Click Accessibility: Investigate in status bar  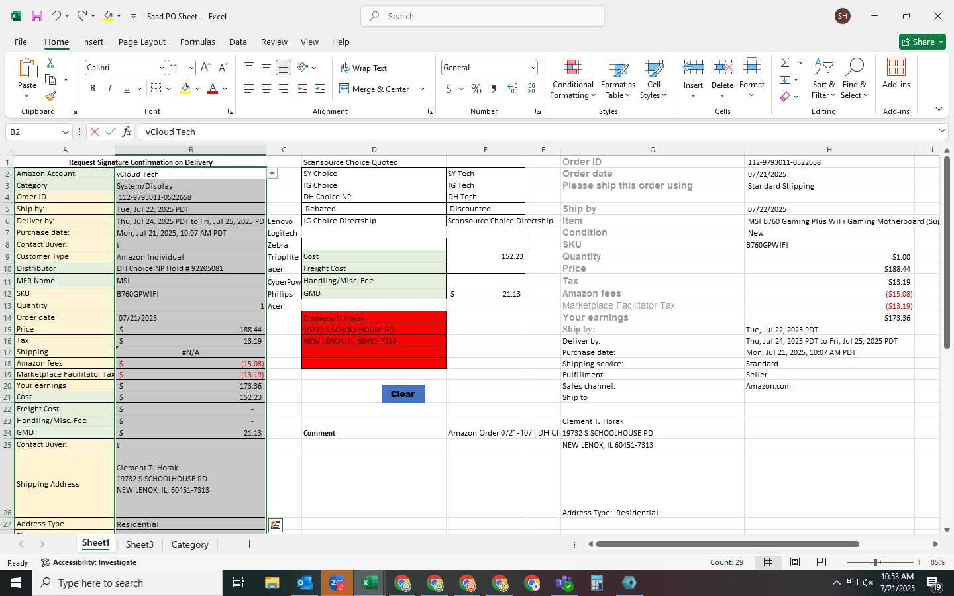(x=89, y=562)
